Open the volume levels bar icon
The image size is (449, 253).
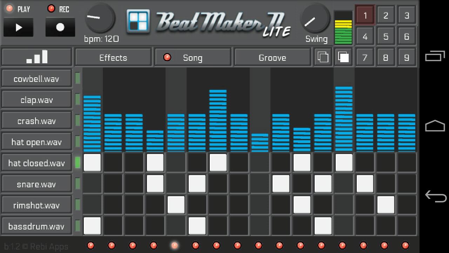coord(37,57)
